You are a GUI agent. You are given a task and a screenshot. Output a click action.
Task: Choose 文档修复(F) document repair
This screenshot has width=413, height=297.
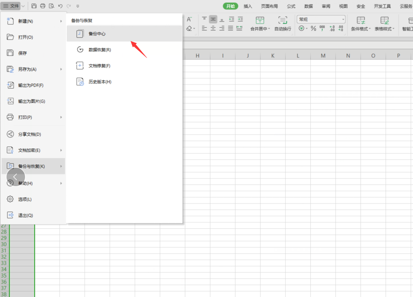click(x=99, y=66)
